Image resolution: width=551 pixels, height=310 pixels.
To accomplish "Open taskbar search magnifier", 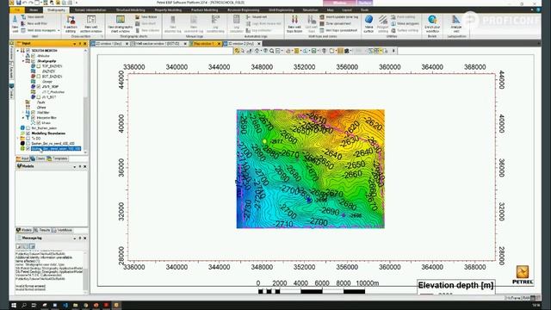I will coord(24,305).
